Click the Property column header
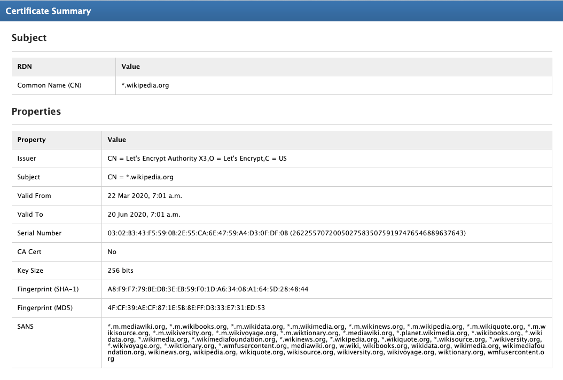The width and height of the screenshot is (563, 380). tap(32, 140)
